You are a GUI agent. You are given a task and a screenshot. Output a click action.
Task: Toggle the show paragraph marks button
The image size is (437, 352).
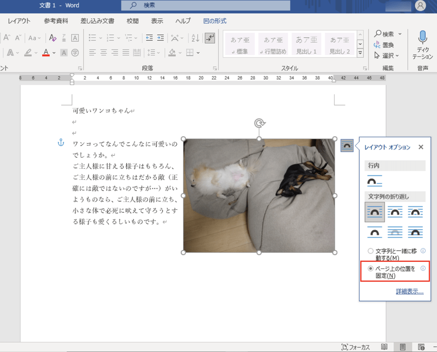210,38
